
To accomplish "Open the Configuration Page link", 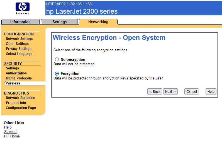I will click(21, 108).
